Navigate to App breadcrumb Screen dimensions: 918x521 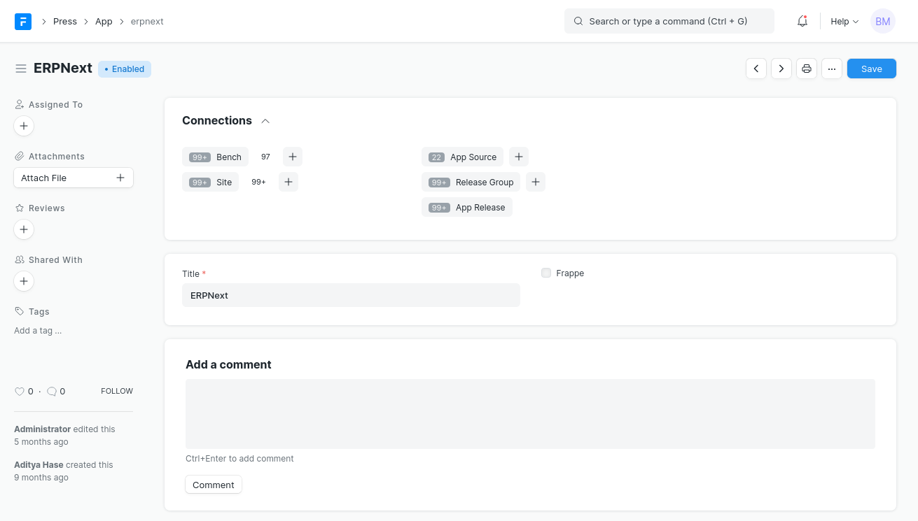tap(104, 22)
